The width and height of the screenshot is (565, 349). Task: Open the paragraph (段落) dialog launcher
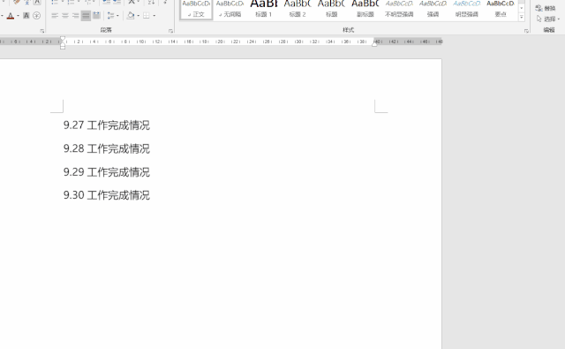(170, 32)
